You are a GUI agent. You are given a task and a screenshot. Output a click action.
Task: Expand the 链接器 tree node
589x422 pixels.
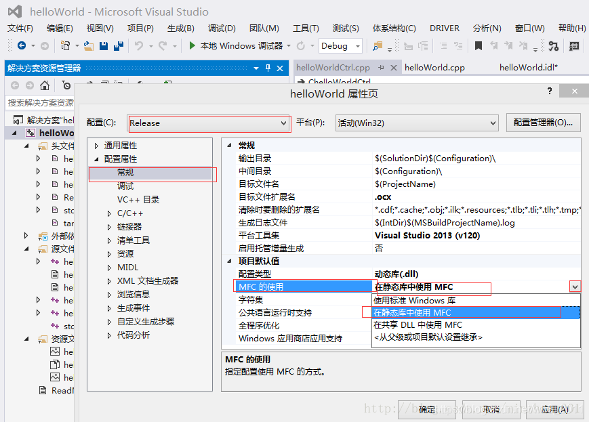pos(109,227)
